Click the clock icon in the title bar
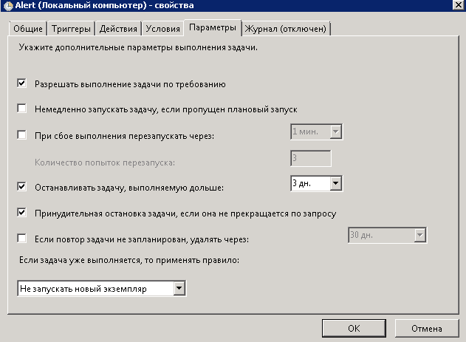 coord(6,6)
